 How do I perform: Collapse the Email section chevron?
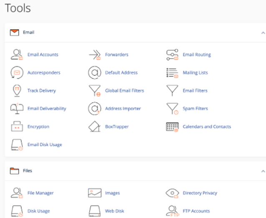pyautogui.click(x=263, y=33)
